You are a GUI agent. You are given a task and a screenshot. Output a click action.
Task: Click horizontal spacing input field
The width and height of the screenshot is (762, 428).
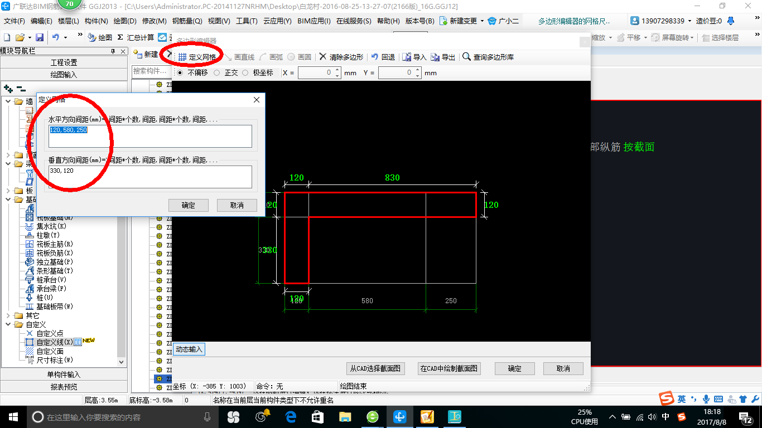[150, 136]
